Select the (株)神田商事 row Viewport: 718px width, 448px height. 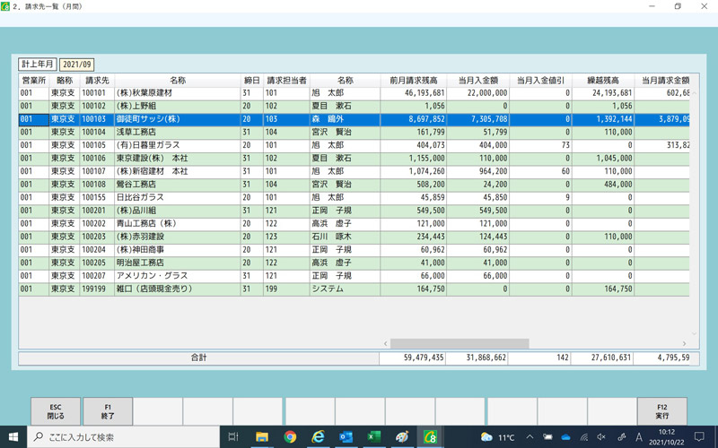tap(354, 250)
